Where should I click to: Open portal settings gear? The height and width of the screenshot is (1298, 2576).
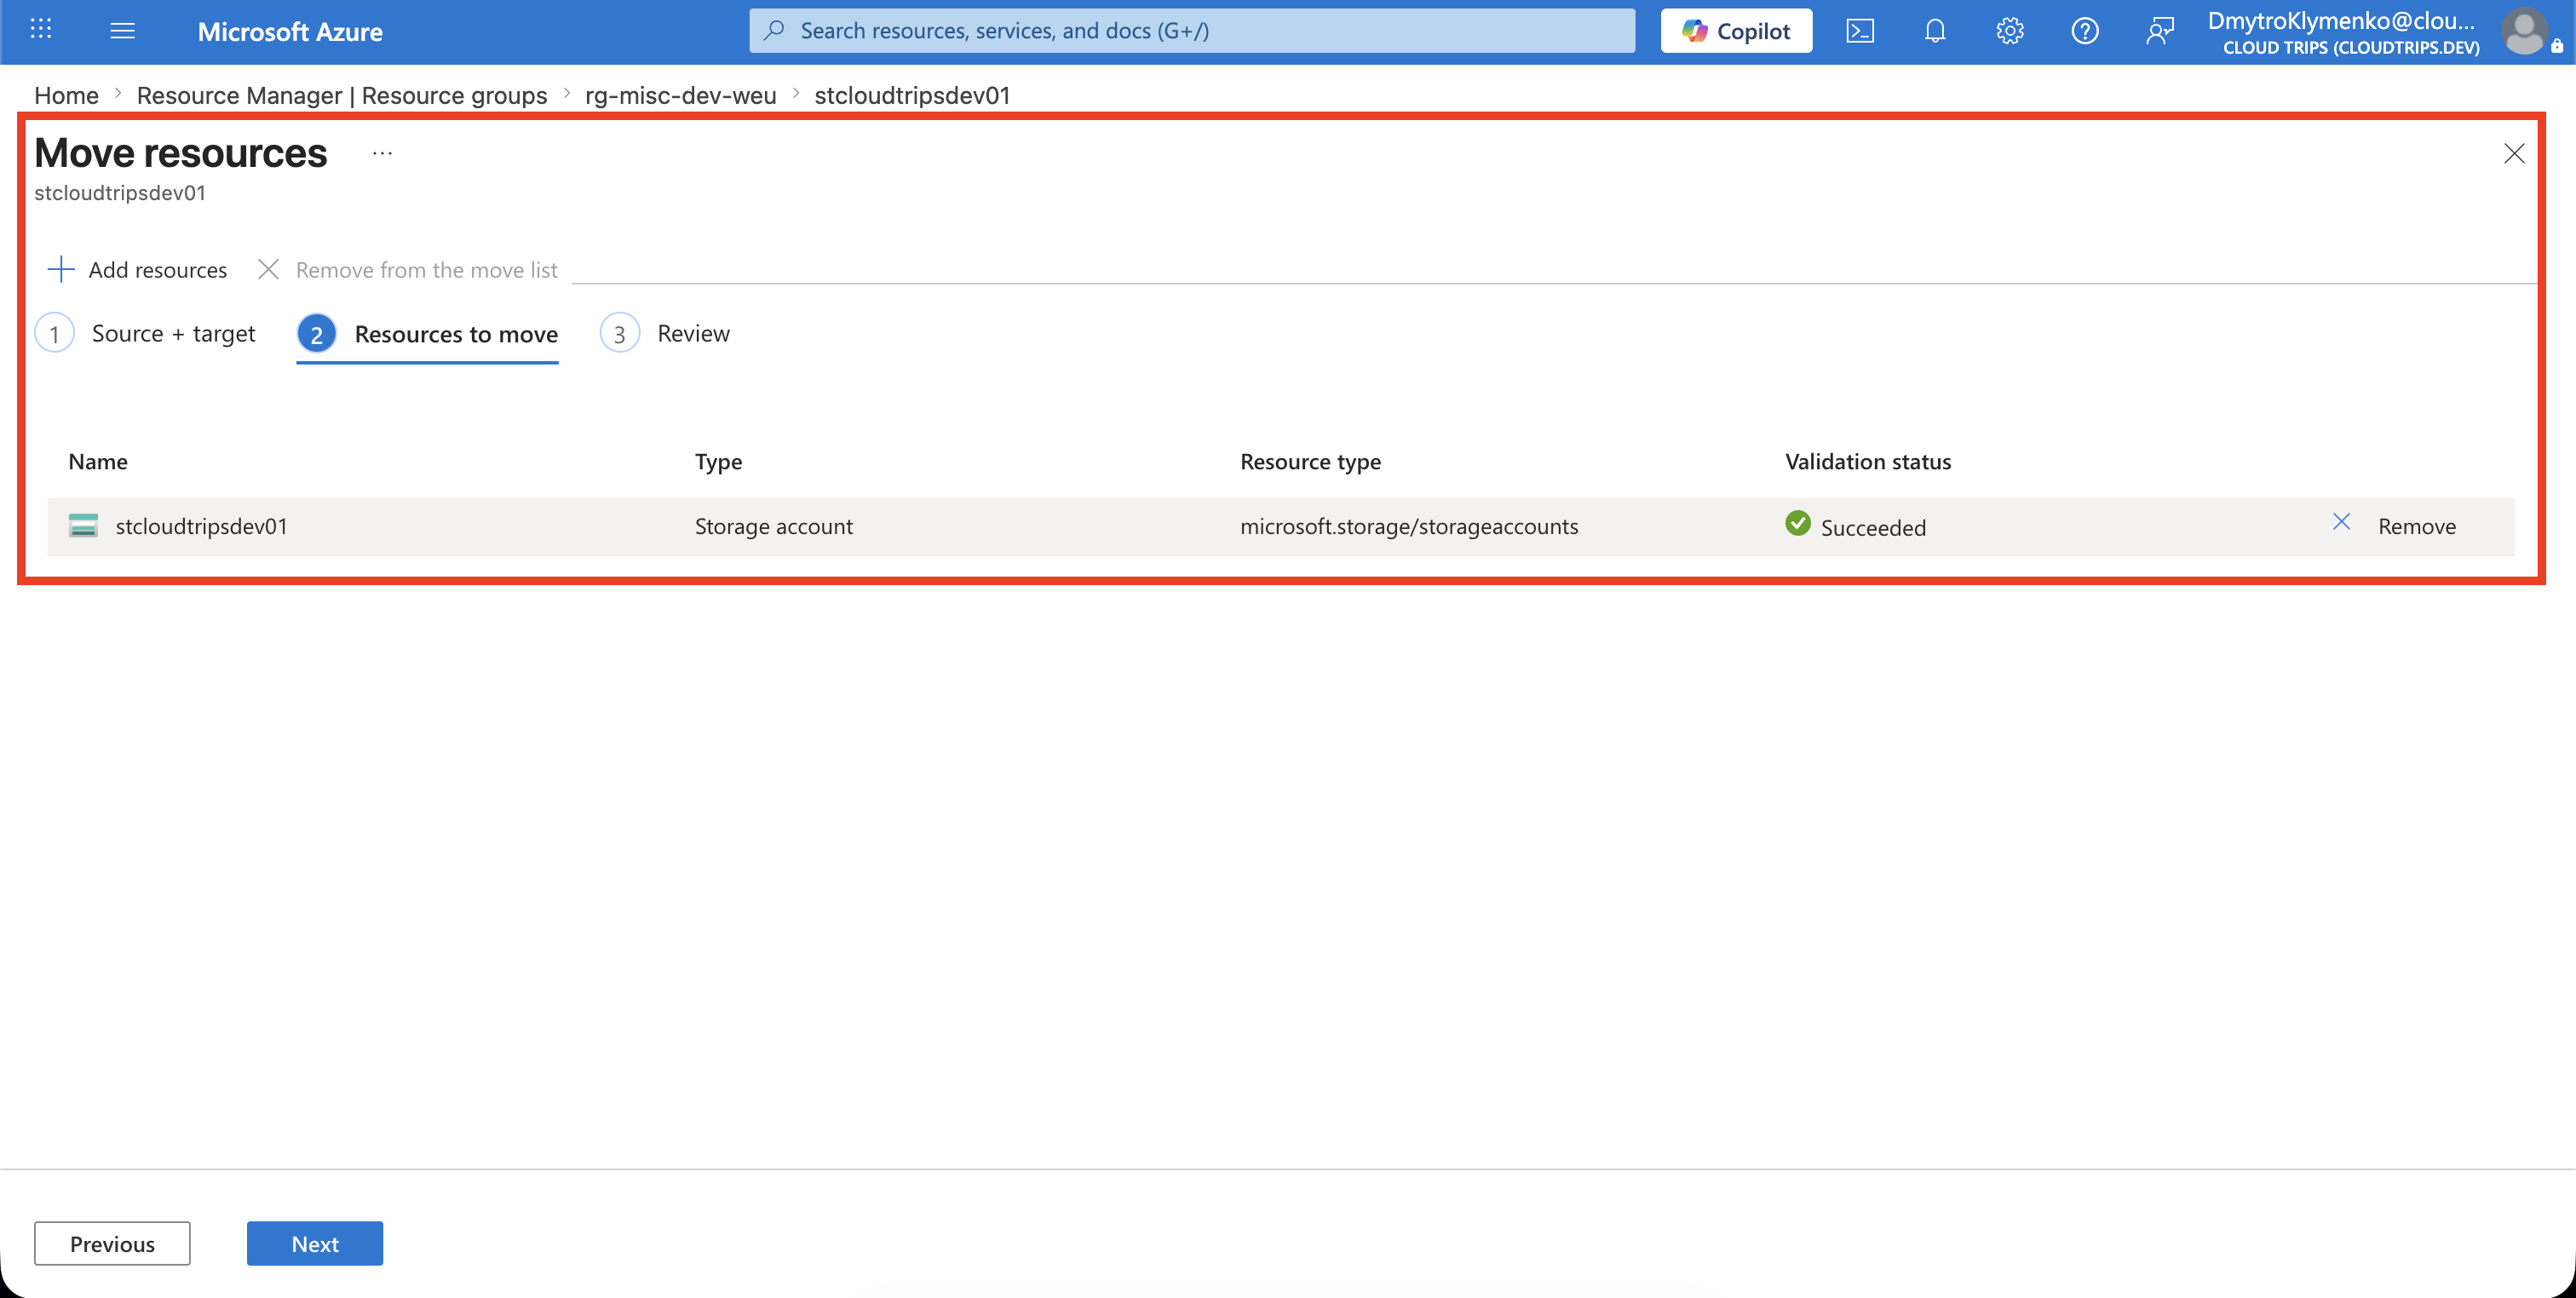pyautogui.click(x=2010, y=31)
